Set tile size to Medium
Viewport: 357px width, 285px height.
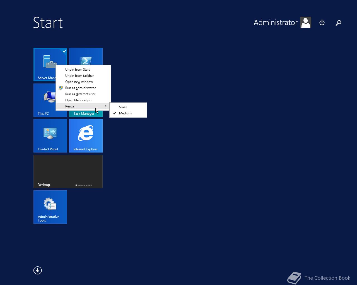coord(128,113)
